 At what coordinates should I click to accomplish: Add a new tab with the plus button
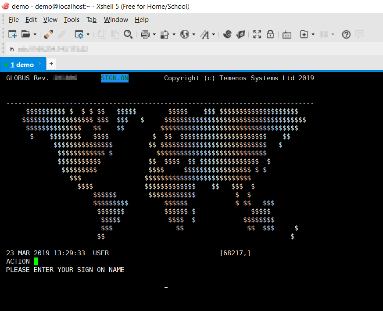(x=51, y=64)
